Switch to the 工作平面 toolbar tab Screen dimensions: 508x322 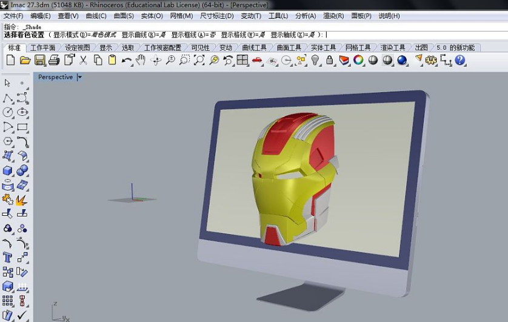(43, 48)
